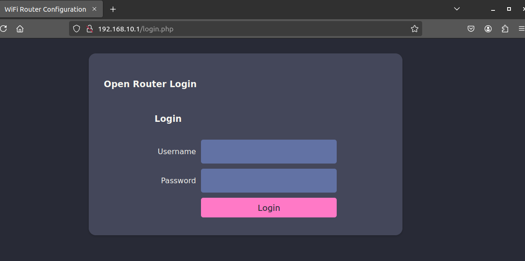Open a new tab with the plus button

click(x=113, y=9)
